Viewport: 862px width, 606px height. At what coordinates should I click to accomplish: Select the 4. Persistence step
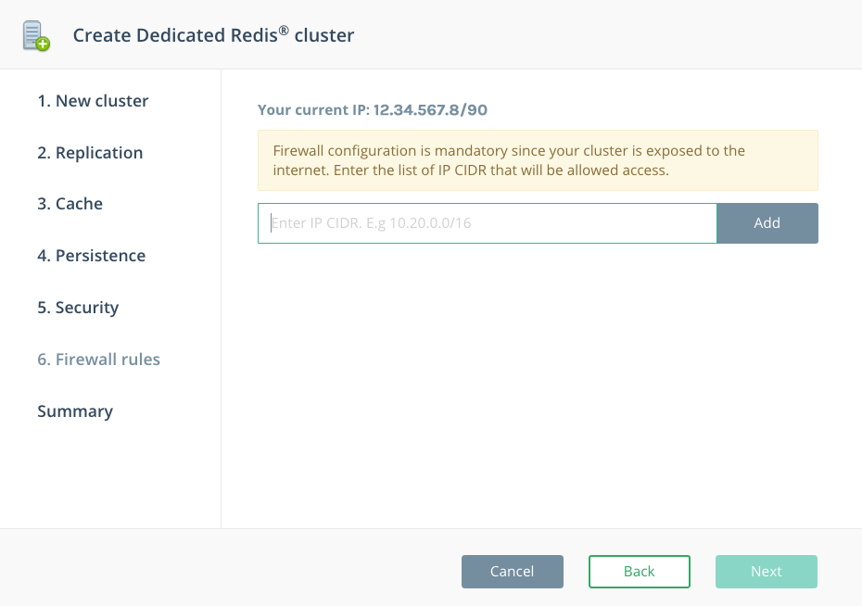pos(91,256)
